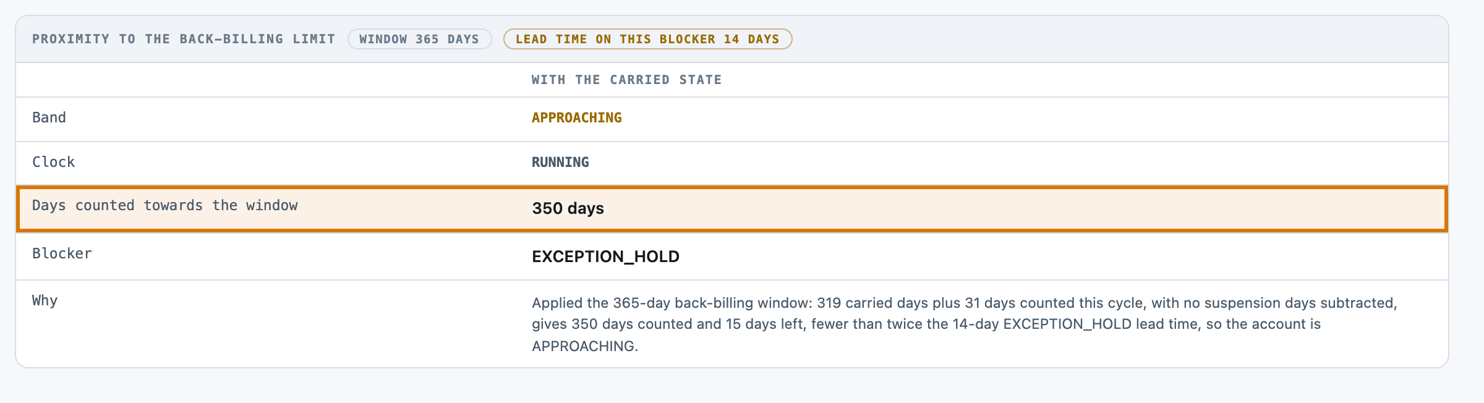Click the RUNNING clock status
Screen dimensions: 1484x403
pyautogui.click(x=560, y=162)
